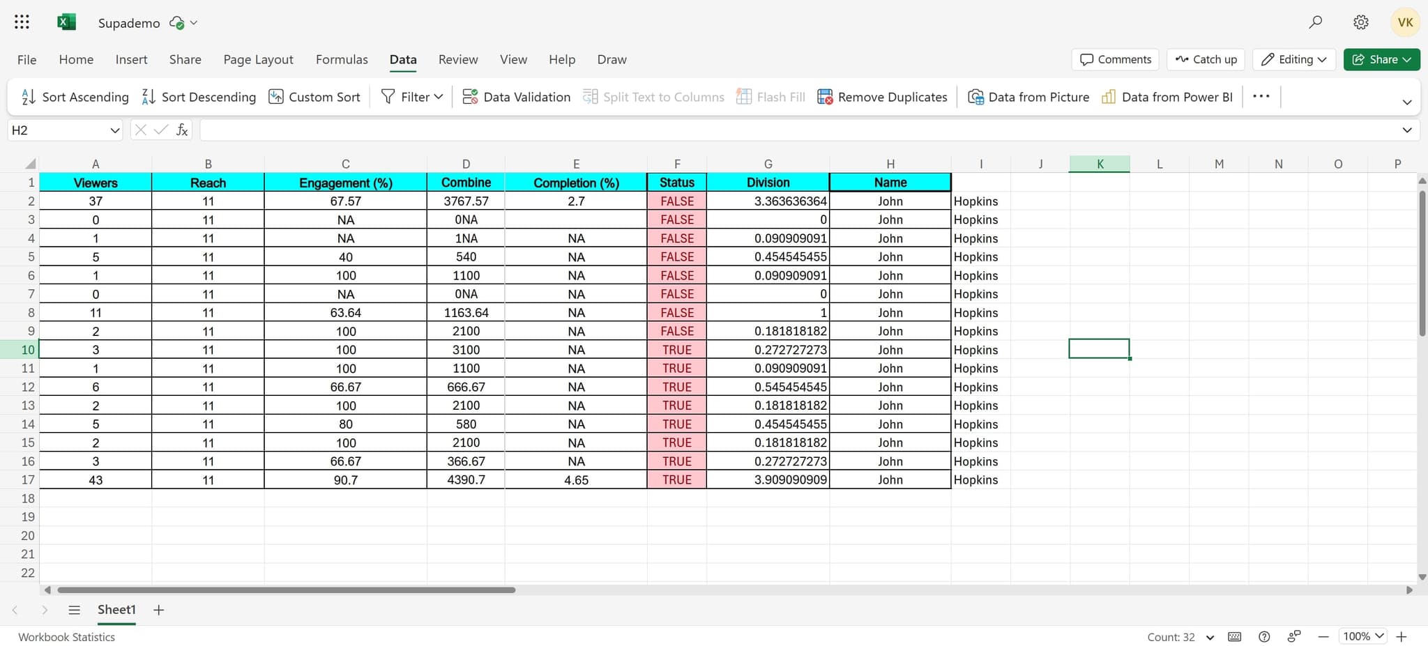Open the settings gear icon
The image size is (1428, 646).
coord(1360,22)
